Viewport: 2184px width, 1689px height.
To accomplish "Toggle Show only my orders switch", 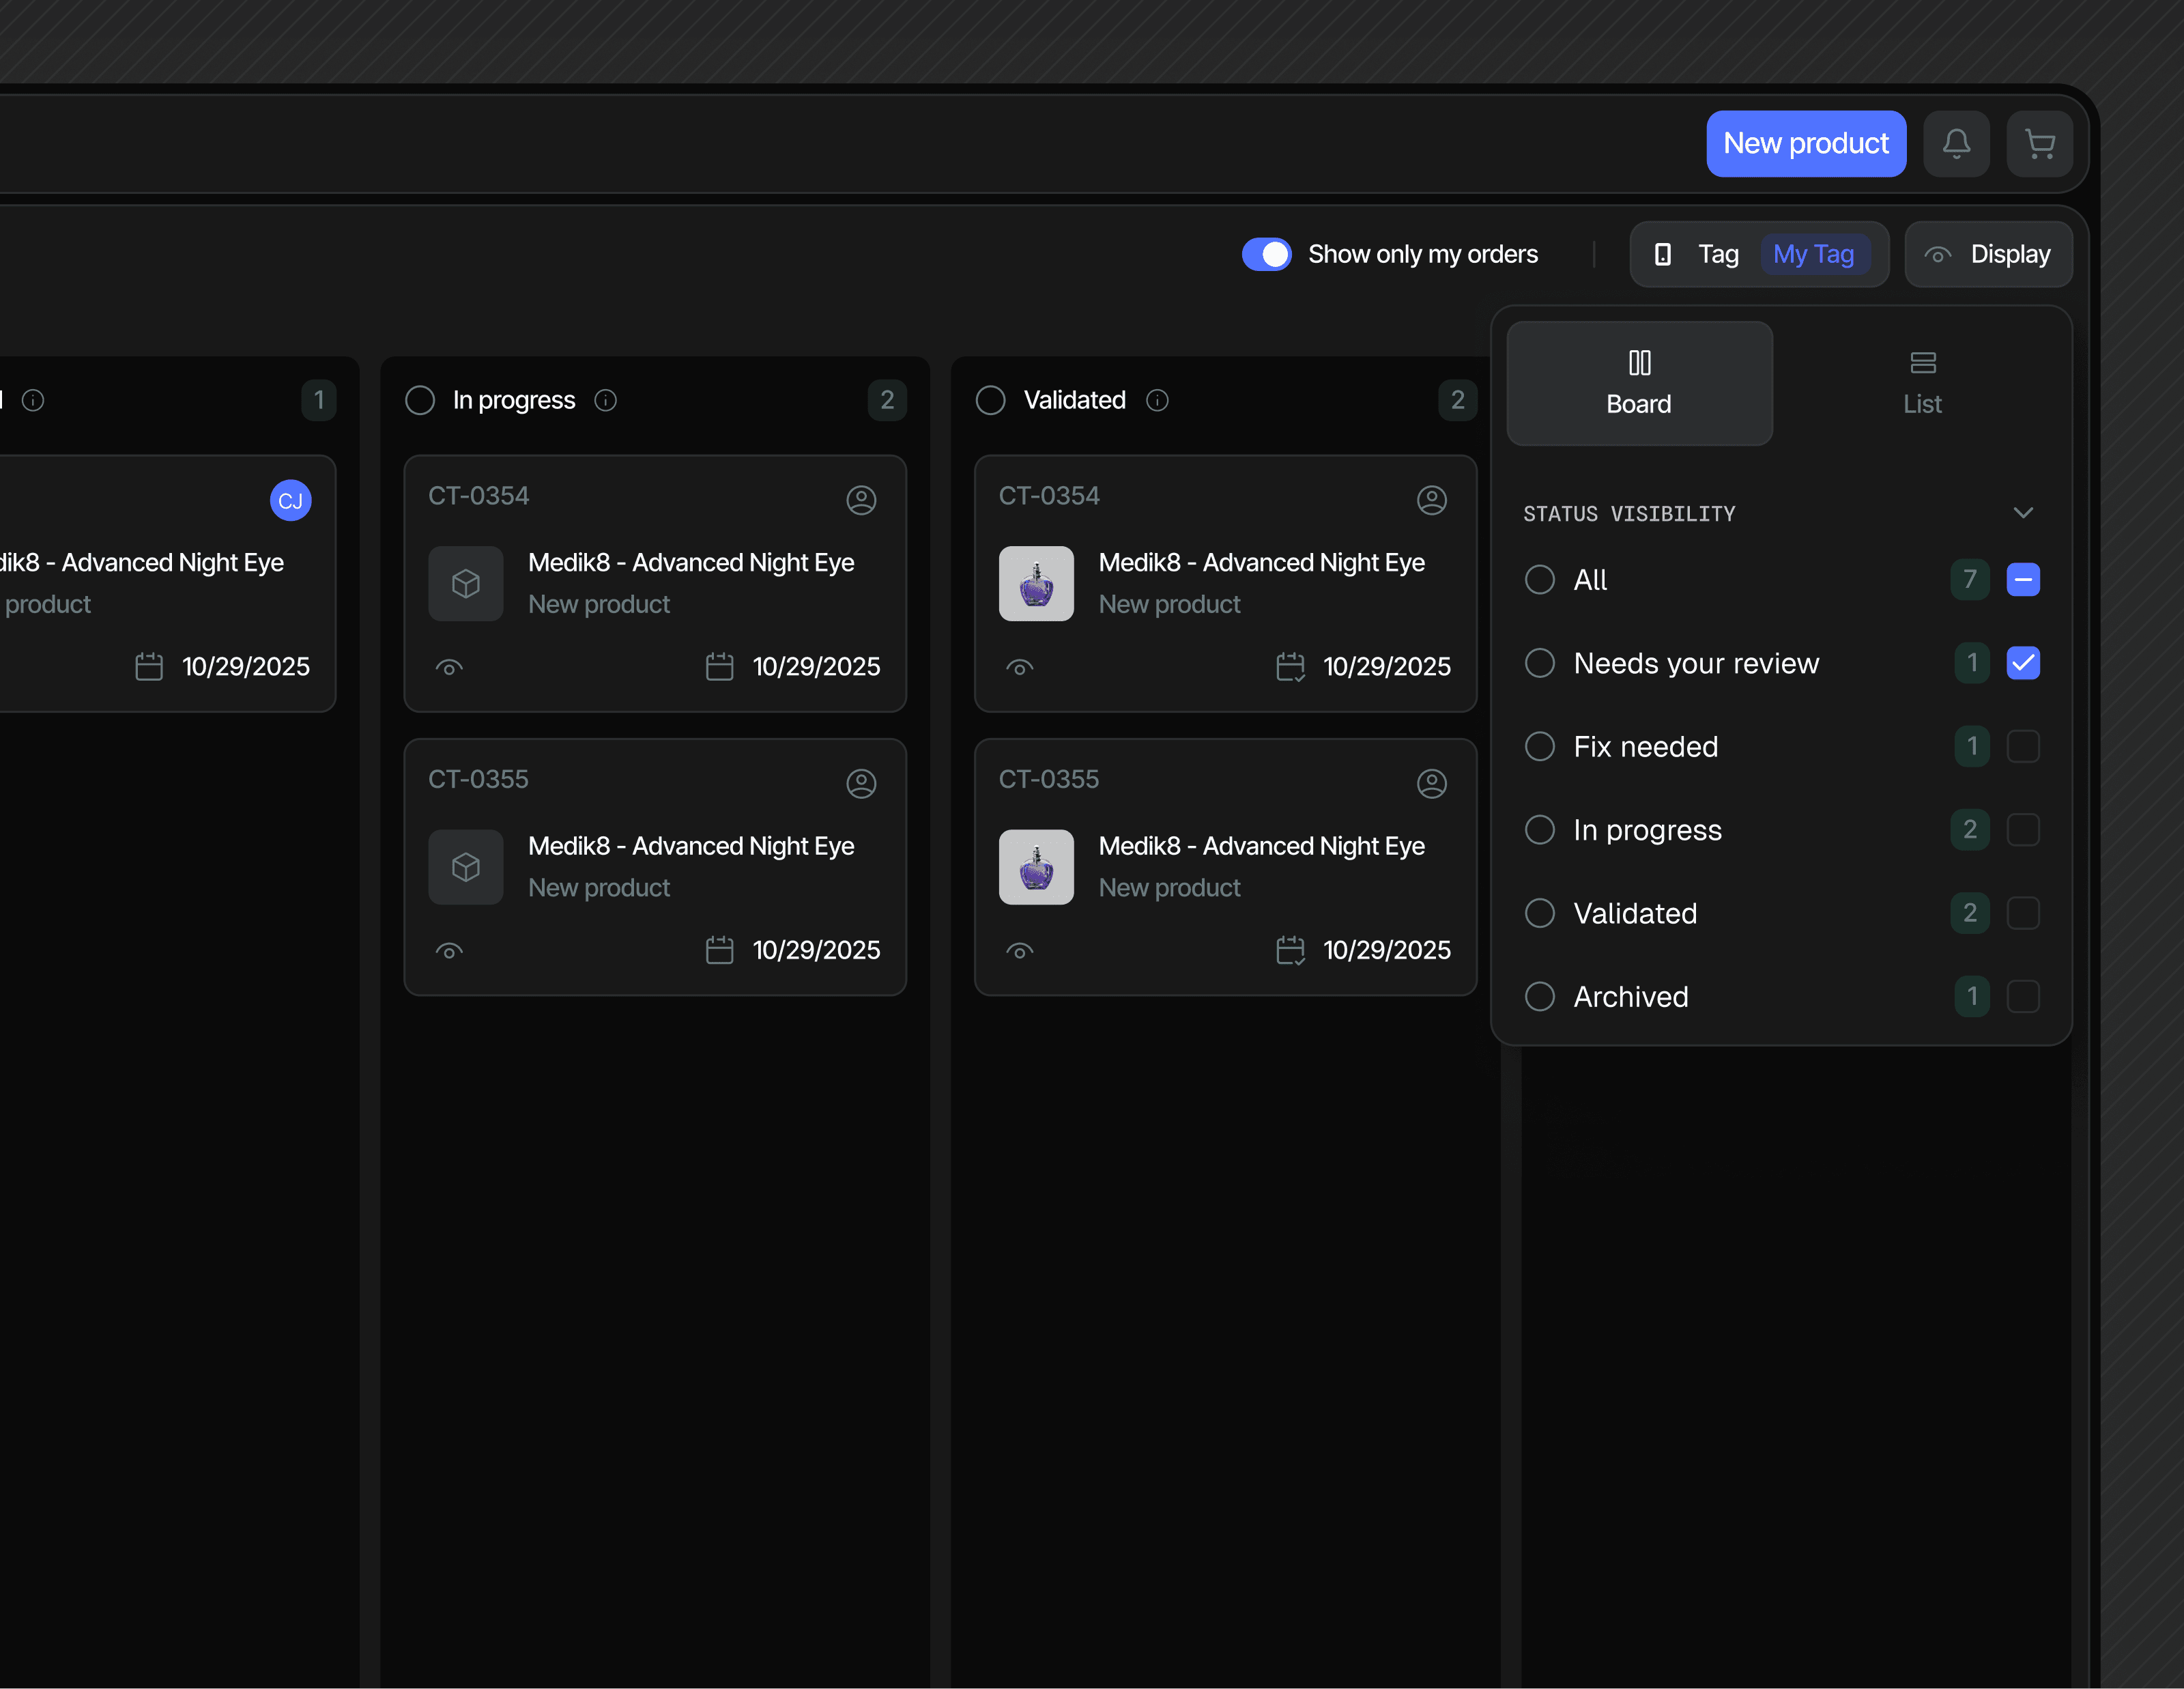I will [1266, 254].
